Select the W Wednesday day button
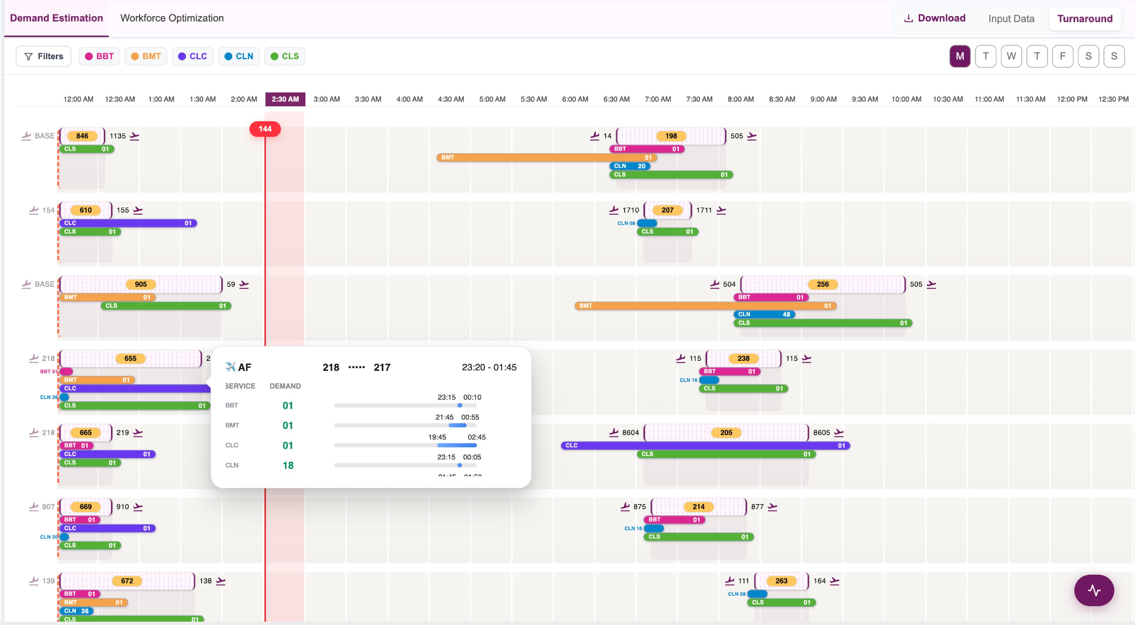Screen dimensions: 1135x625 (1011, 56)
